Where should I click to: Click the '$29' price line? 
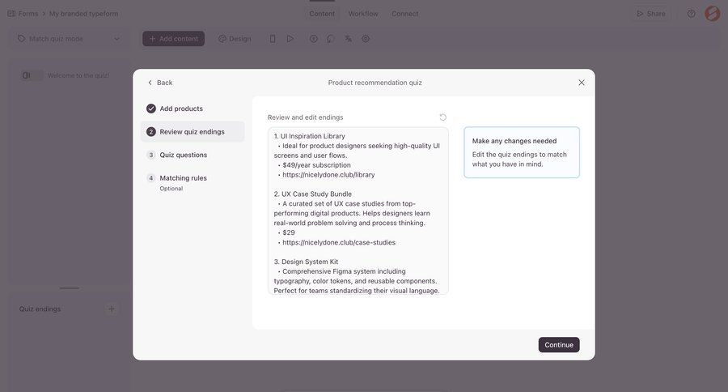[x=288, y=232]
